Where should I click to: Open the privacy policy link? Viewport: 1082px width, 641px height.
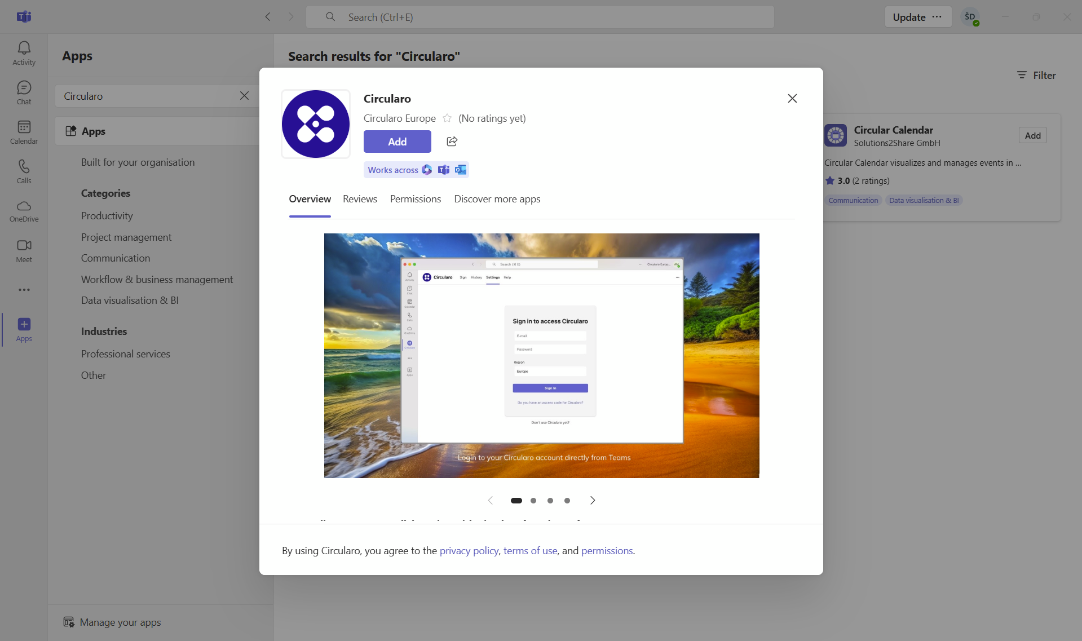click(x=469, y=551)
